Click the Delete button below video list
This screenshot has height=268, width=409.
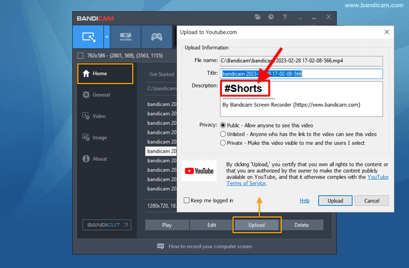tap(301, 225)
